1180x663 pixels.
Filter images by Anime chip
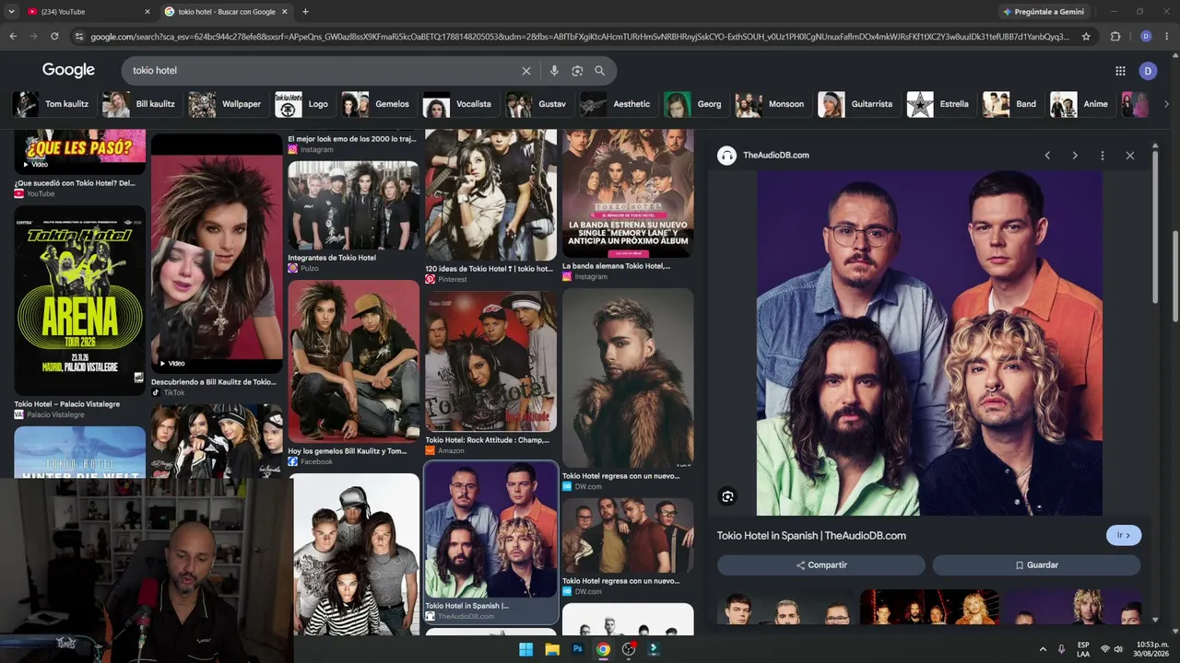click(1080, 104)
